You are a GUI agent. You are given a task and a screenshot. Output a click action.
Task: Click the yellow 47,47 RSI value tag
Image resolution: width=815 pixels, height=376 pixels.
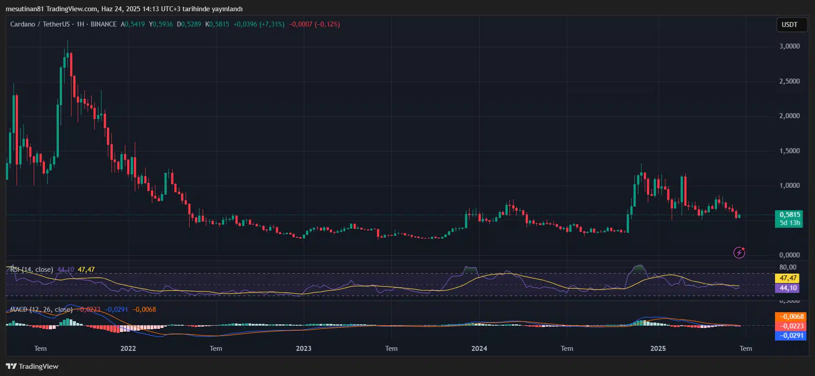(x=788, y=278)
